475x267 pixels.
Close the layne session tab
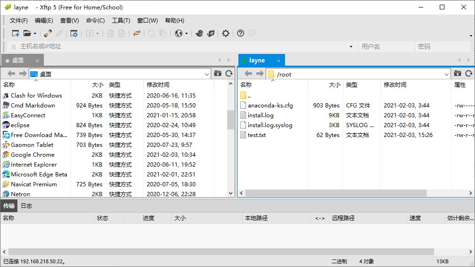coord(279,61)
